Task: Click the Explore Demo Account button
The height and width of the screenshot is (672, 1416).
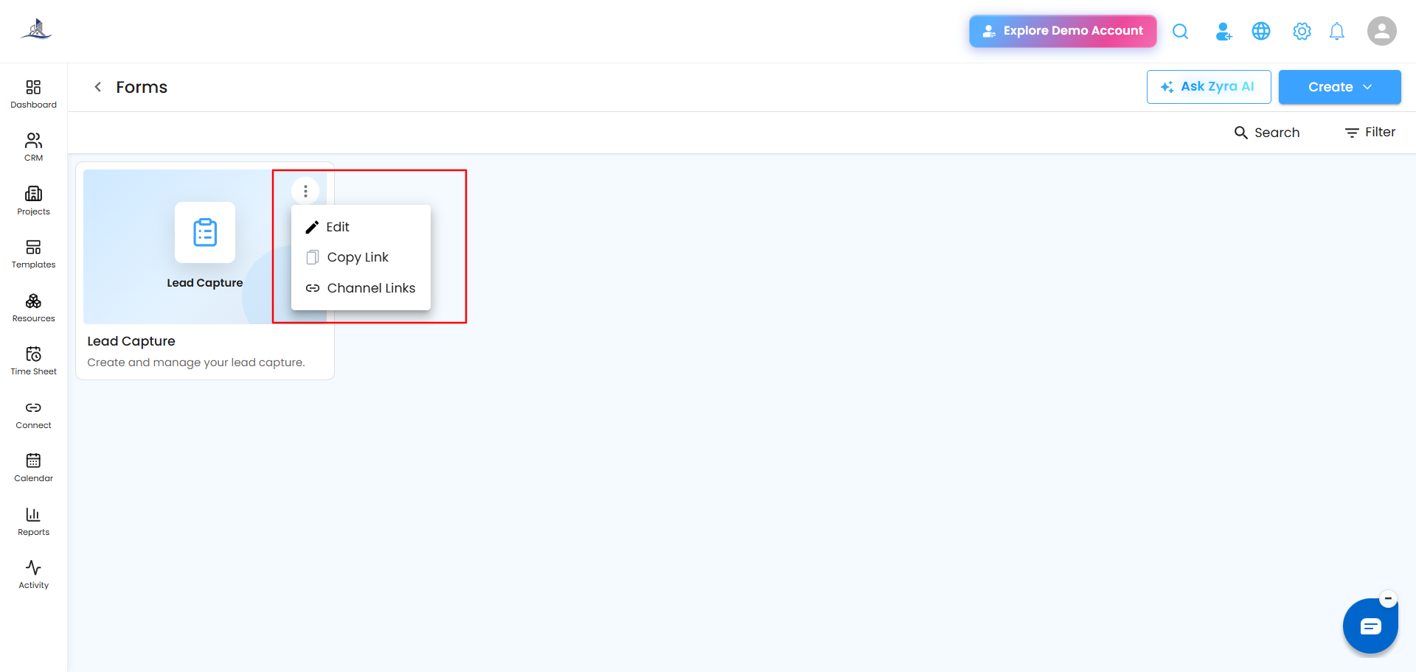Action: pos(1063,31)
